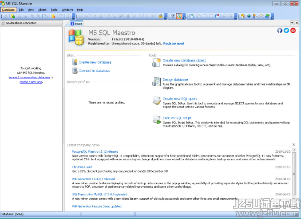301x219 pixels.
Task: Open the Database menu
Action: (8, 10)
